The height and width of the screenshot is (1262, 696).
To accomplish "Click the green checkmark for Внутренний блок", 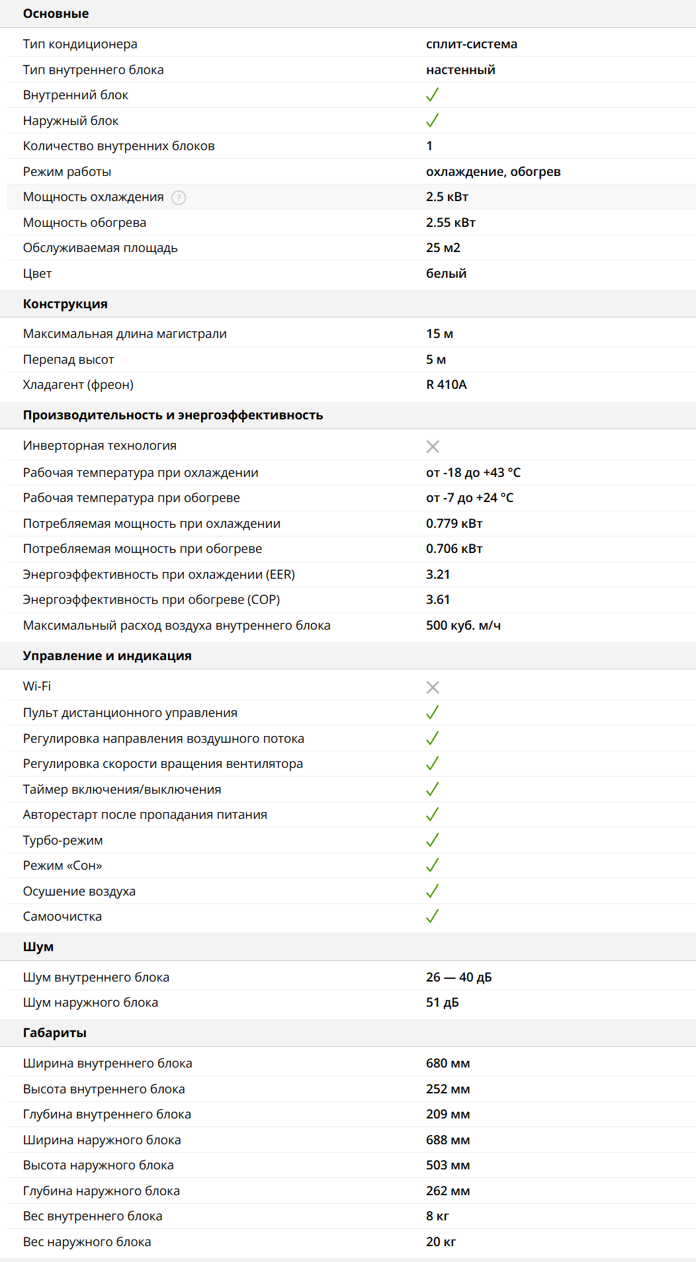I will [433, 95].
